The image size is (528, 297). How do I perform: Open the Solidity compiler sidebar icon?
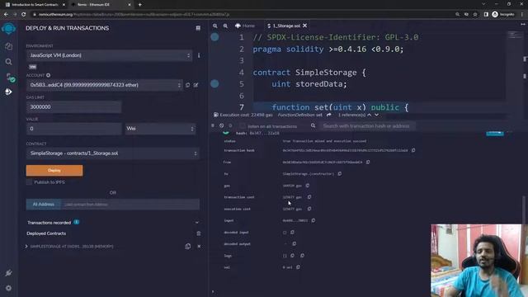tap(9, 78)
